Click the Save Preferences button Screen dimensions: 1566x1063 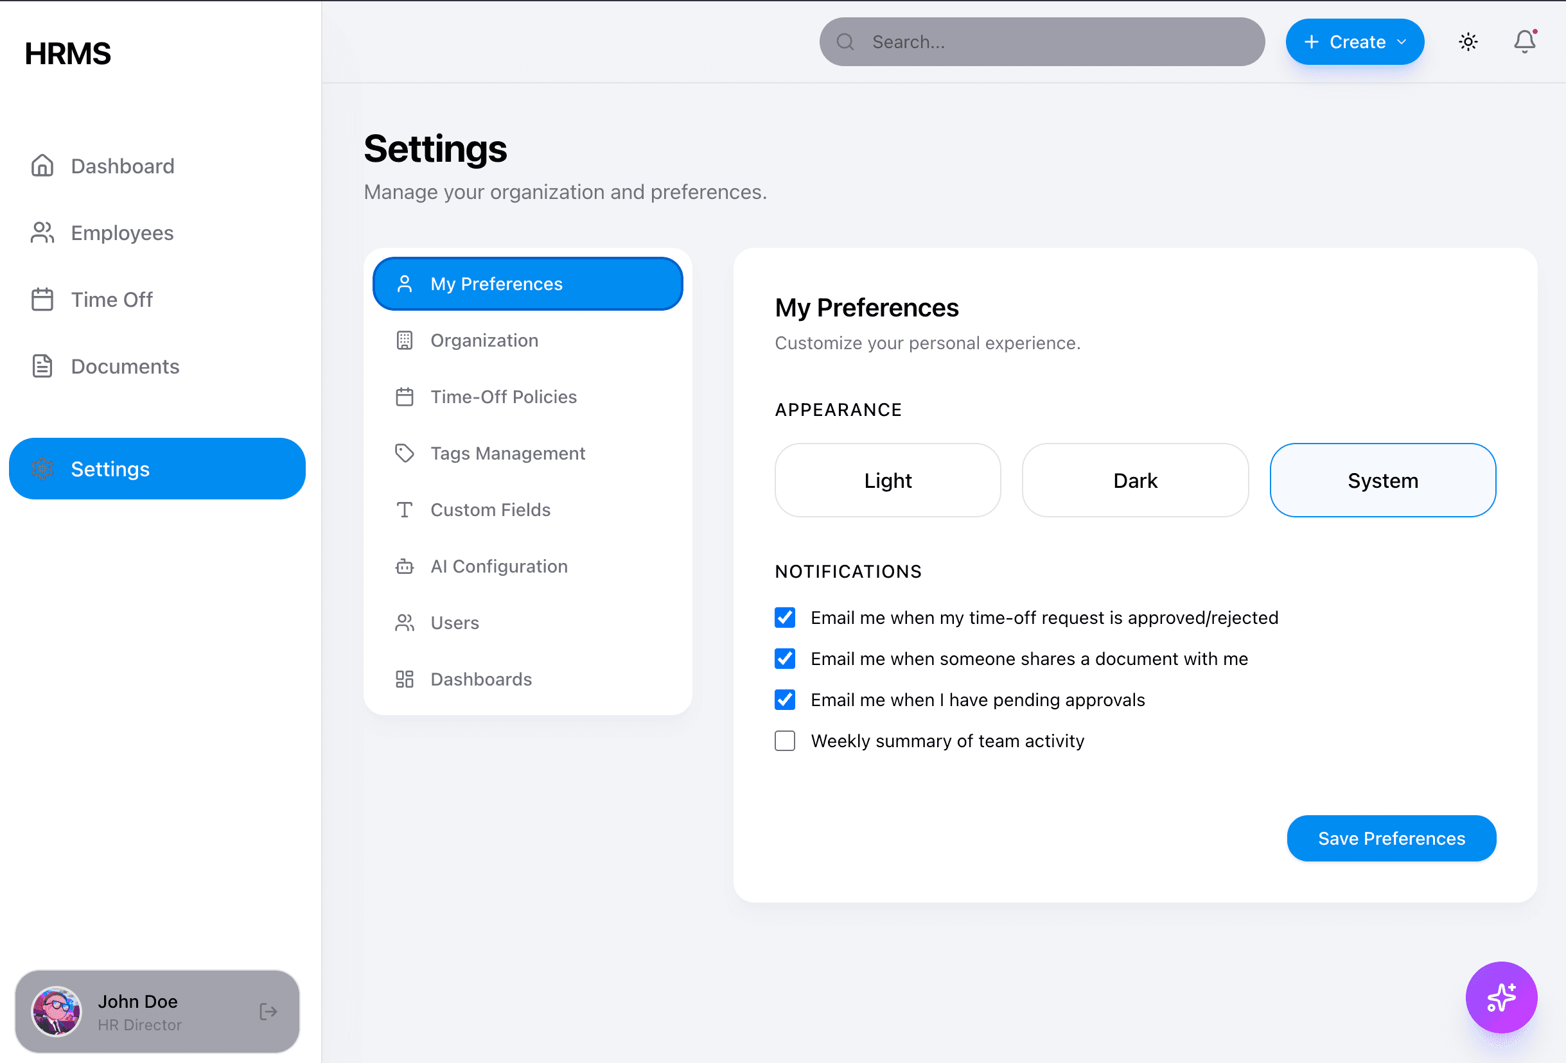click(x=1391, y=838)
